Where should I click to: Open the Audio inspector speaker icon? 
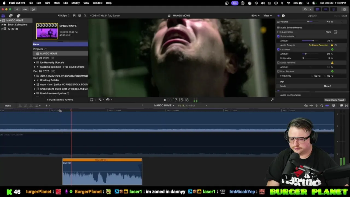[278, 16]
